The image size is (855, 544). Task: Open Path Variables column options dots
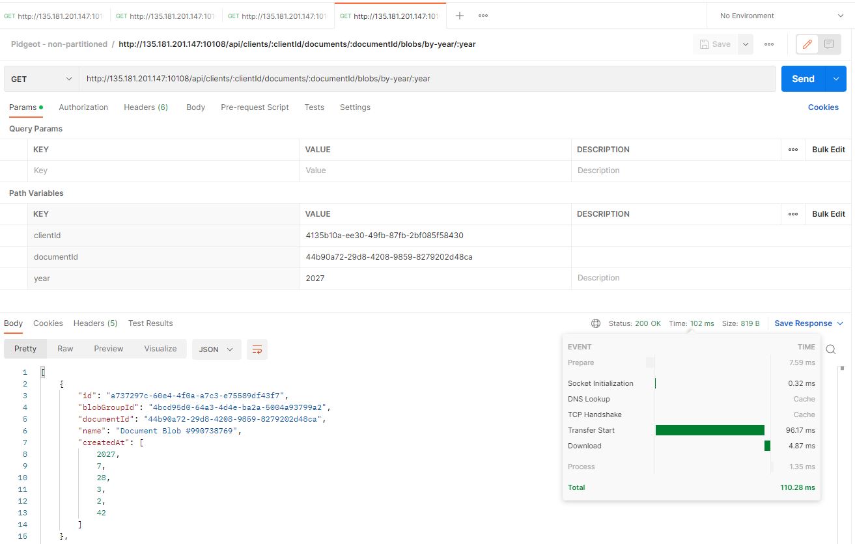[793, 214]
